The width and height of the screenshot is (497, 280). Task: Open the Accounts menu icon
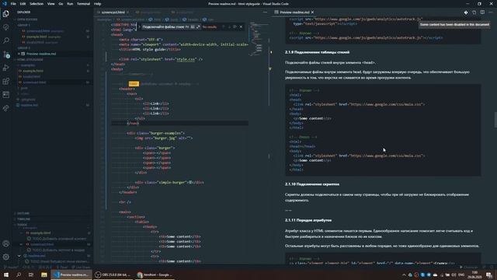point(5,243)
